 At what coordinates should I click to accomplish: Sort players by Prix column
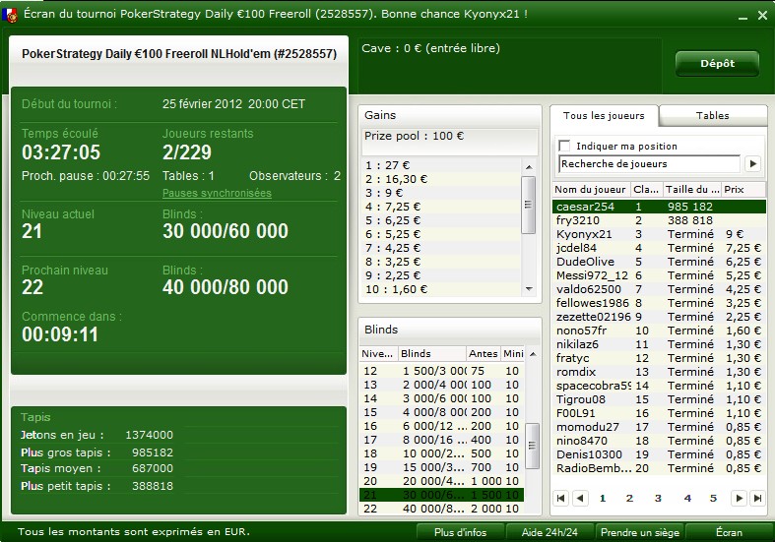[743, 190]
